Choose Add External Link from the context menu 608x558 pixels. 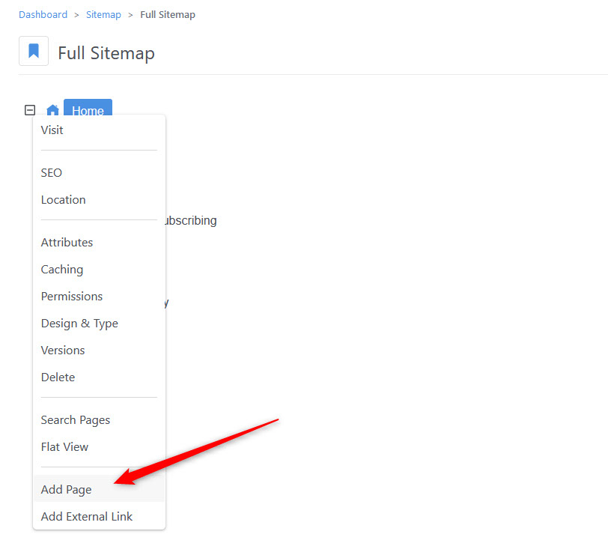86,516
